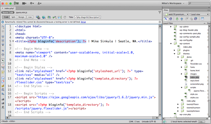Toggle Highlight Invalid Code
This screenshot has height=124, width=211.
pos(3,65)
